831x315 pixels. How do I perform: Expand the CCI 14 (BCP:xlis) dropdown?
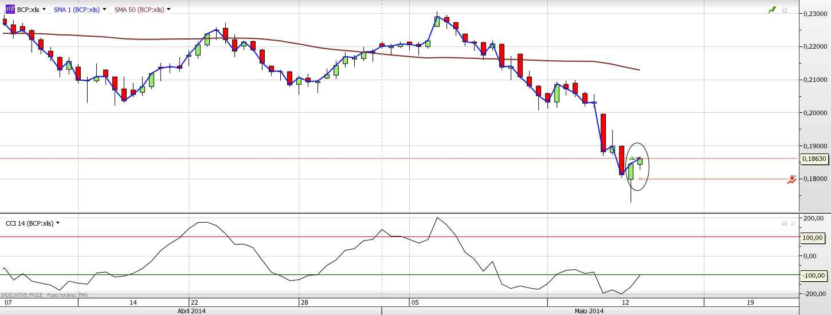coord(58,223)
